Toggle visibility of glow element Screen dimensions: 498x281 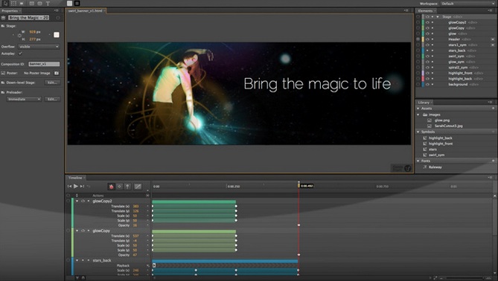pos(427,33)
